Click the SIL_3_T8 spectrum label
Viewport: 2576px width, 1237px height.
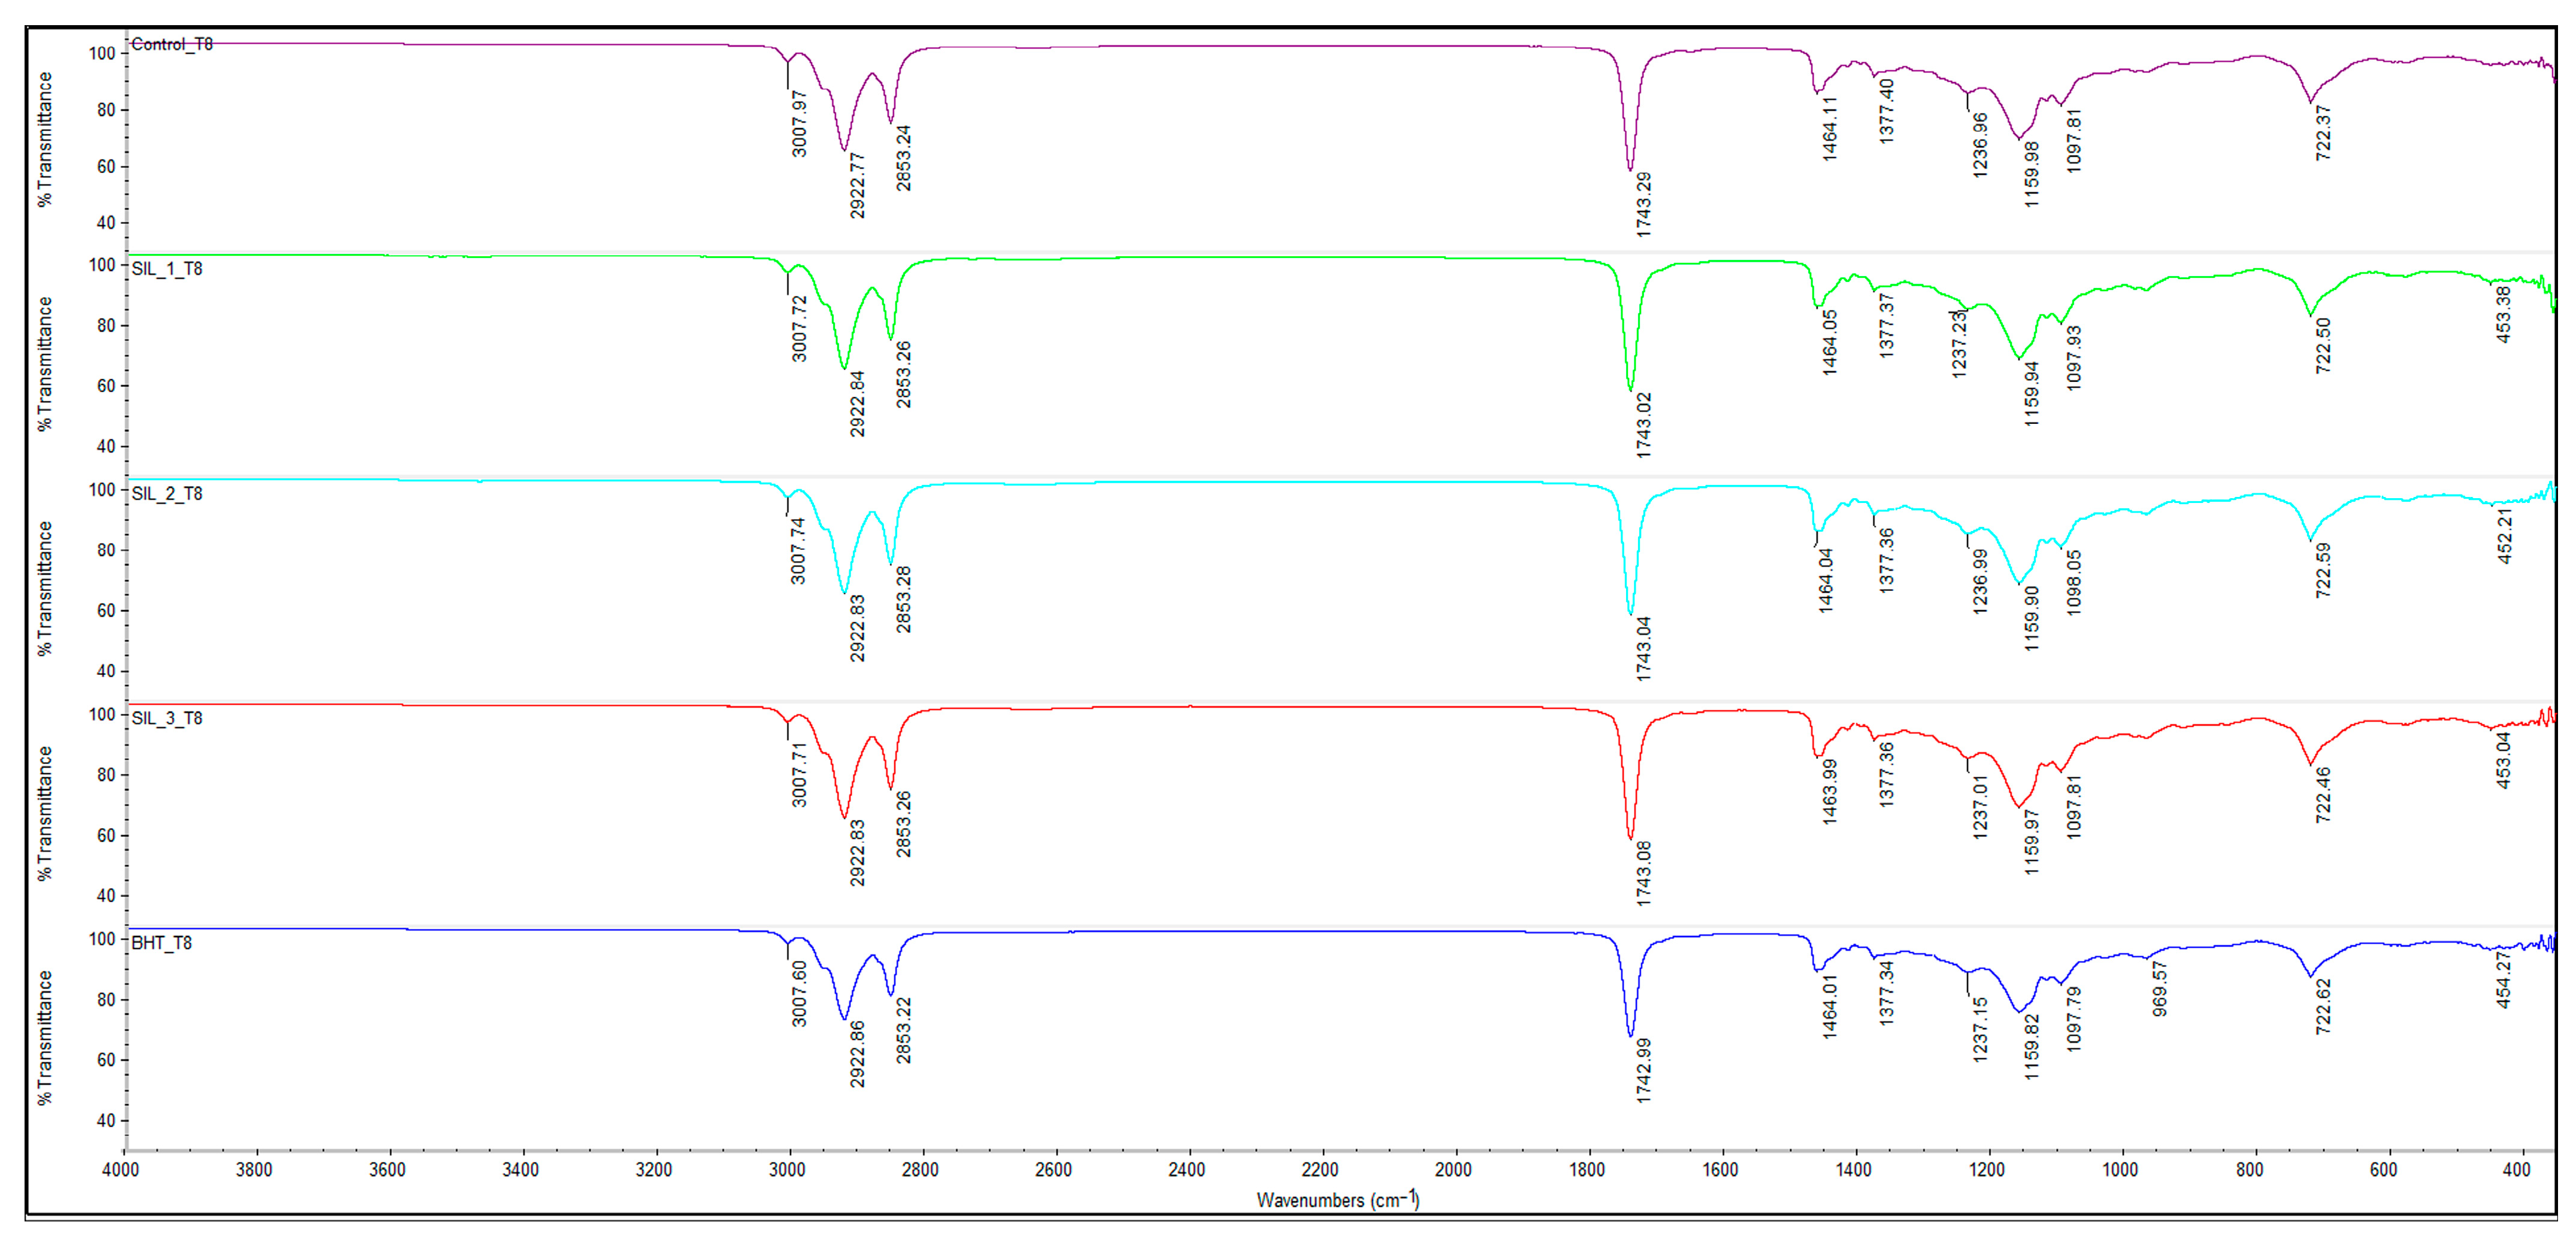click(x=167, y=718)
